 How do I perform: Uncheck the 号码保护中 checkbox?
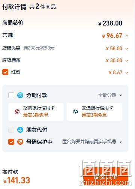11,142
